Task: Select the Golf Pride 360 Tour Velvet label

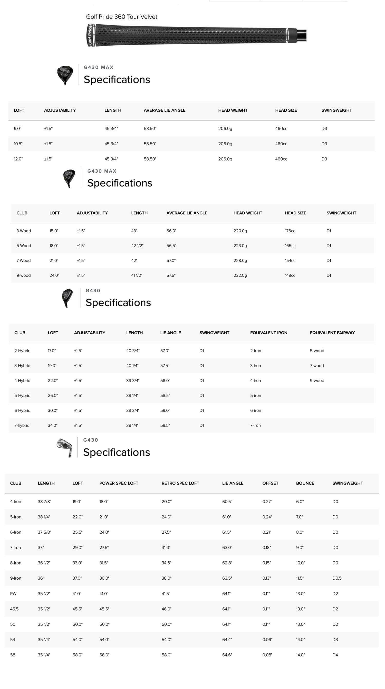Action: click(122, 17)
